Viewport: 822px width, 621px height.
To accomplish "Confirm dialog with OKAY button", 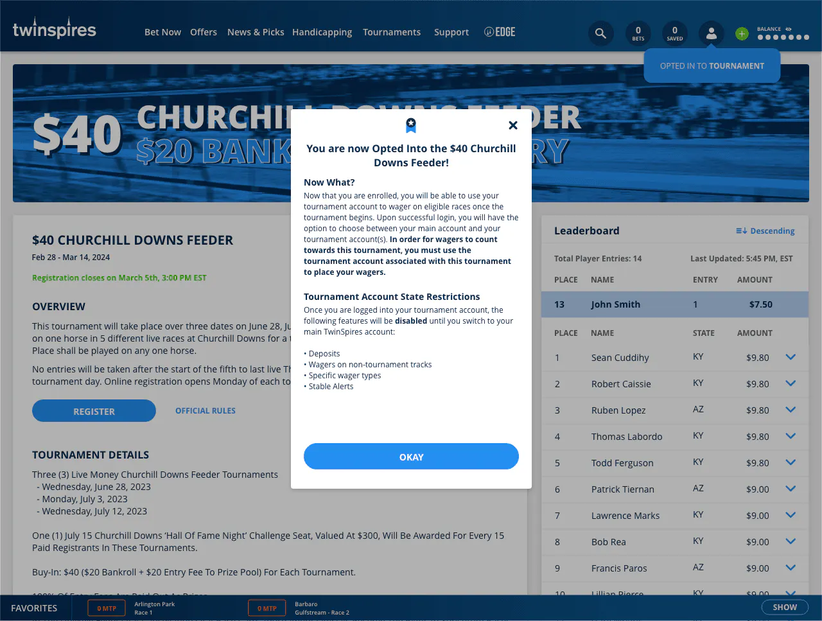I will (x=411, y=457).
